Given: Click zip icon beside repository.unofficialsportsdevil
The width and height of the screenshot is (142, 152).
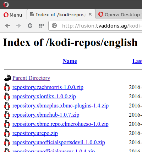Looking at the screenshot, I should point(7,142).
